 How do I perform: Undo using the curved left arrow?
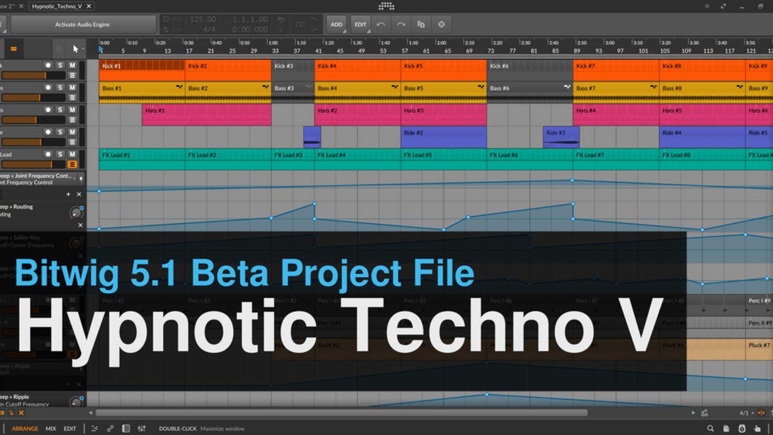coord(380,25)
